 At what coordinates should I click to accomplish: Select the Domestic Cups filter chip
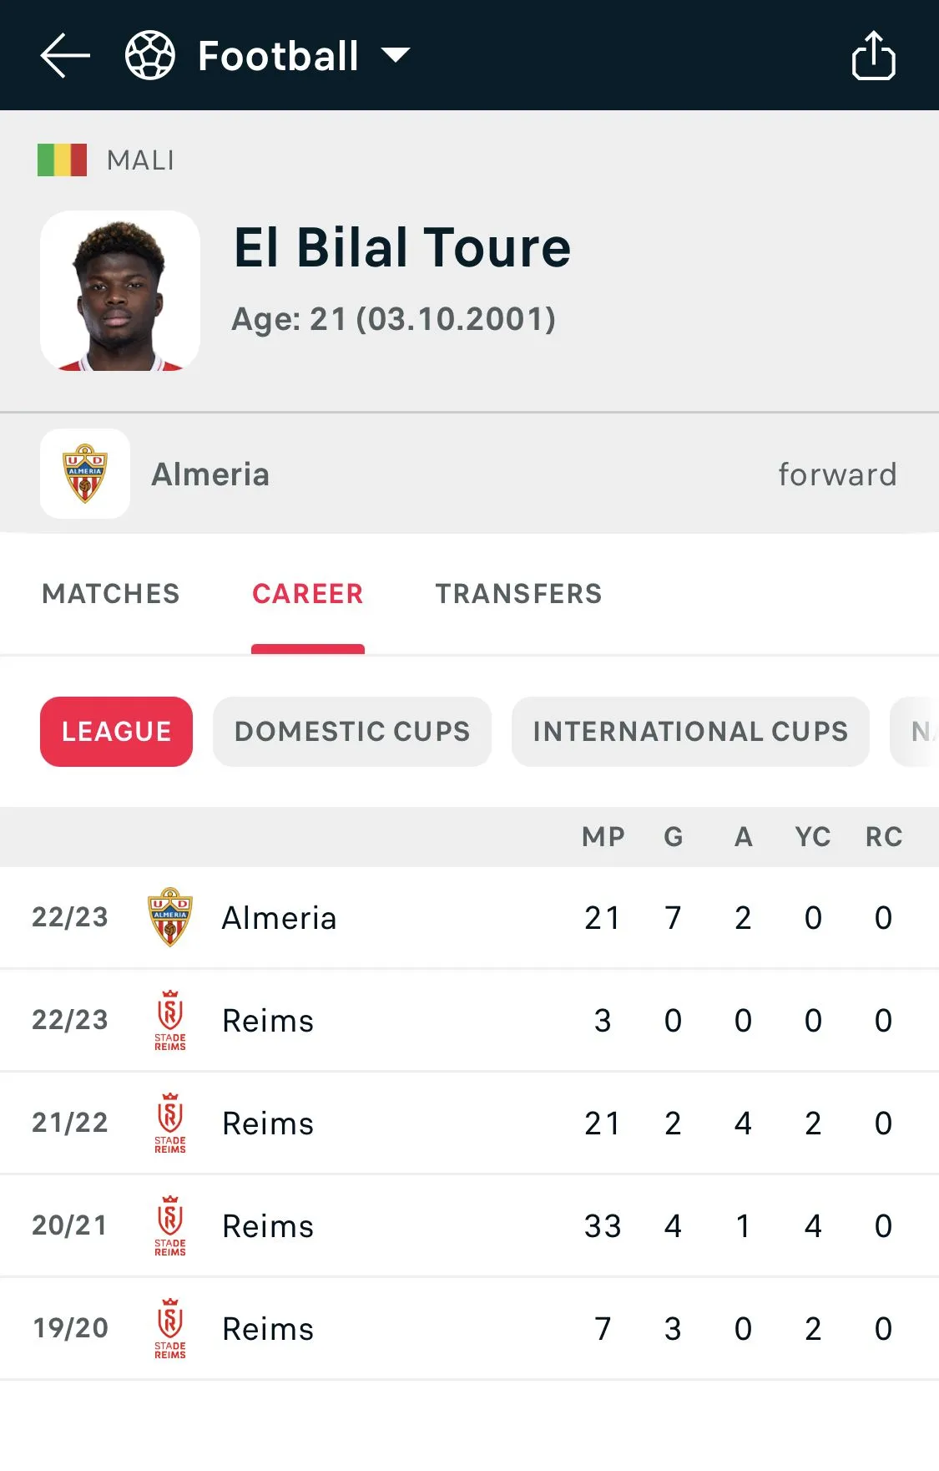click(x=352, y=732)
